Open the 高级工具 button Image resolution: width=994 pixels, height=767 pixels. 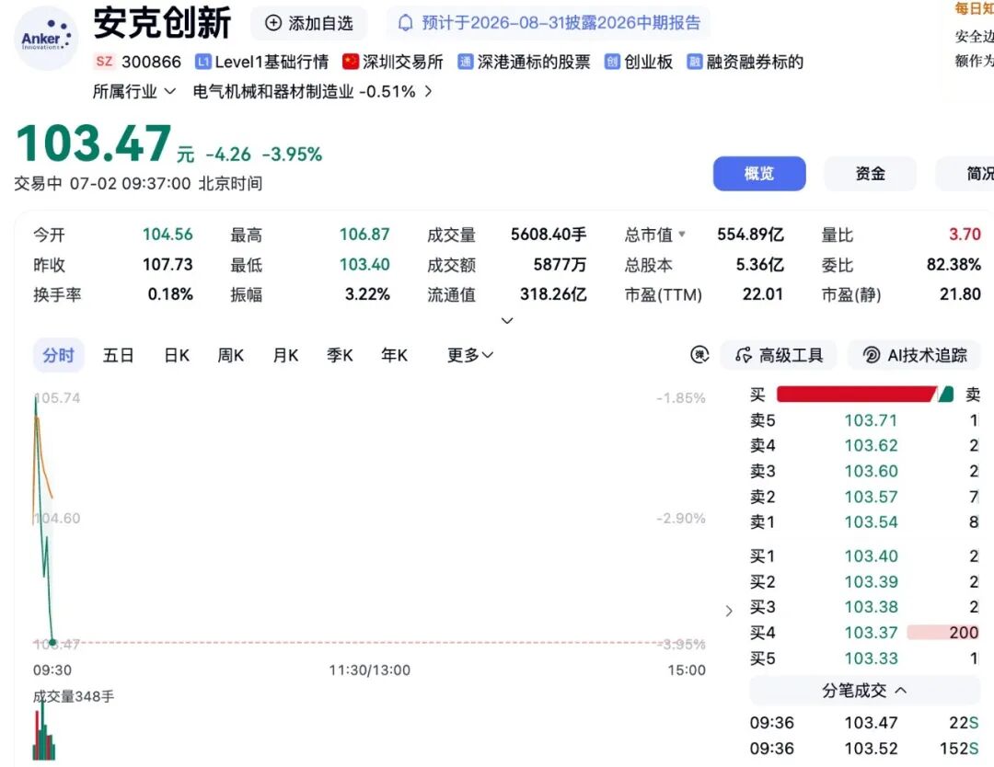[x=780, y=355]
